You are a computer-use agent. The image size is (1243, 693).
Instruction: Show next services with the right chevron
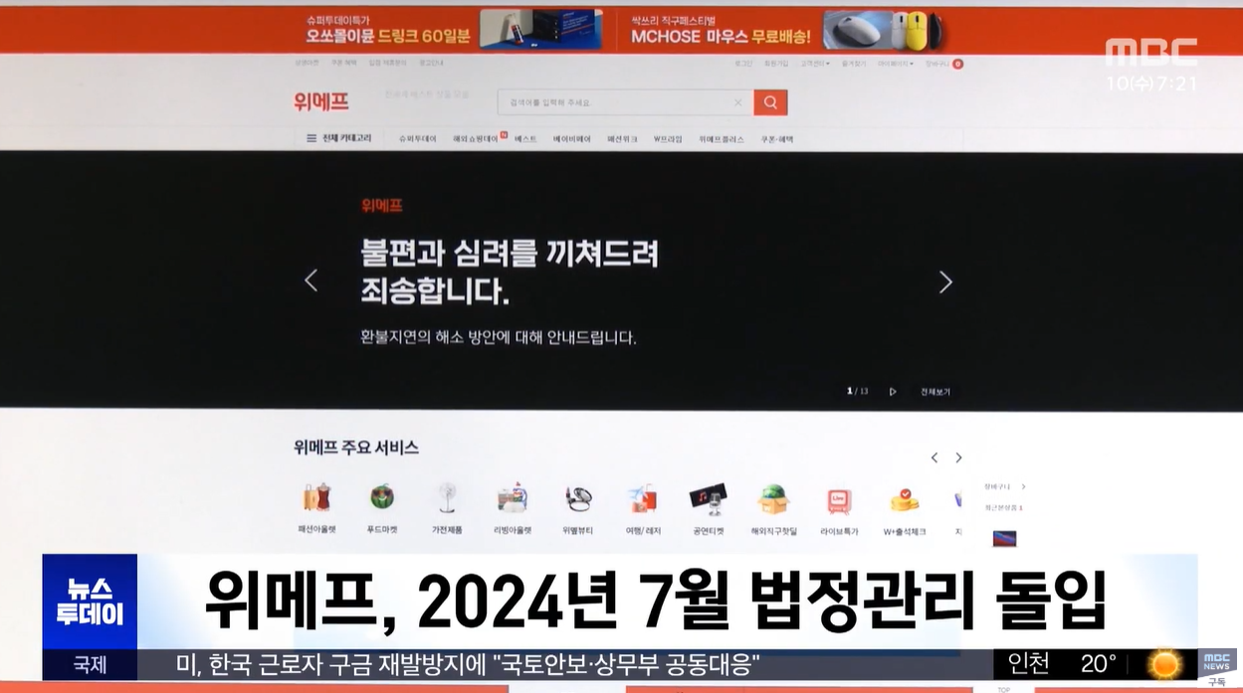tap(958, 458)
